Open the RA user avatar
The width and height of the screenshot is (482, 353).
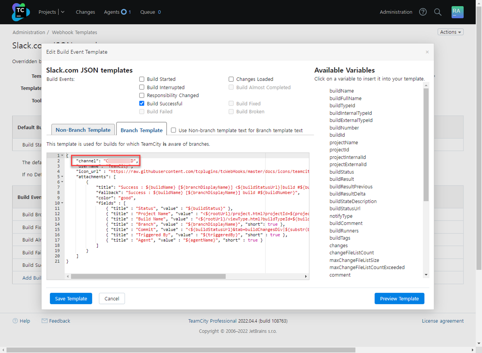click(x=457, y=12)
